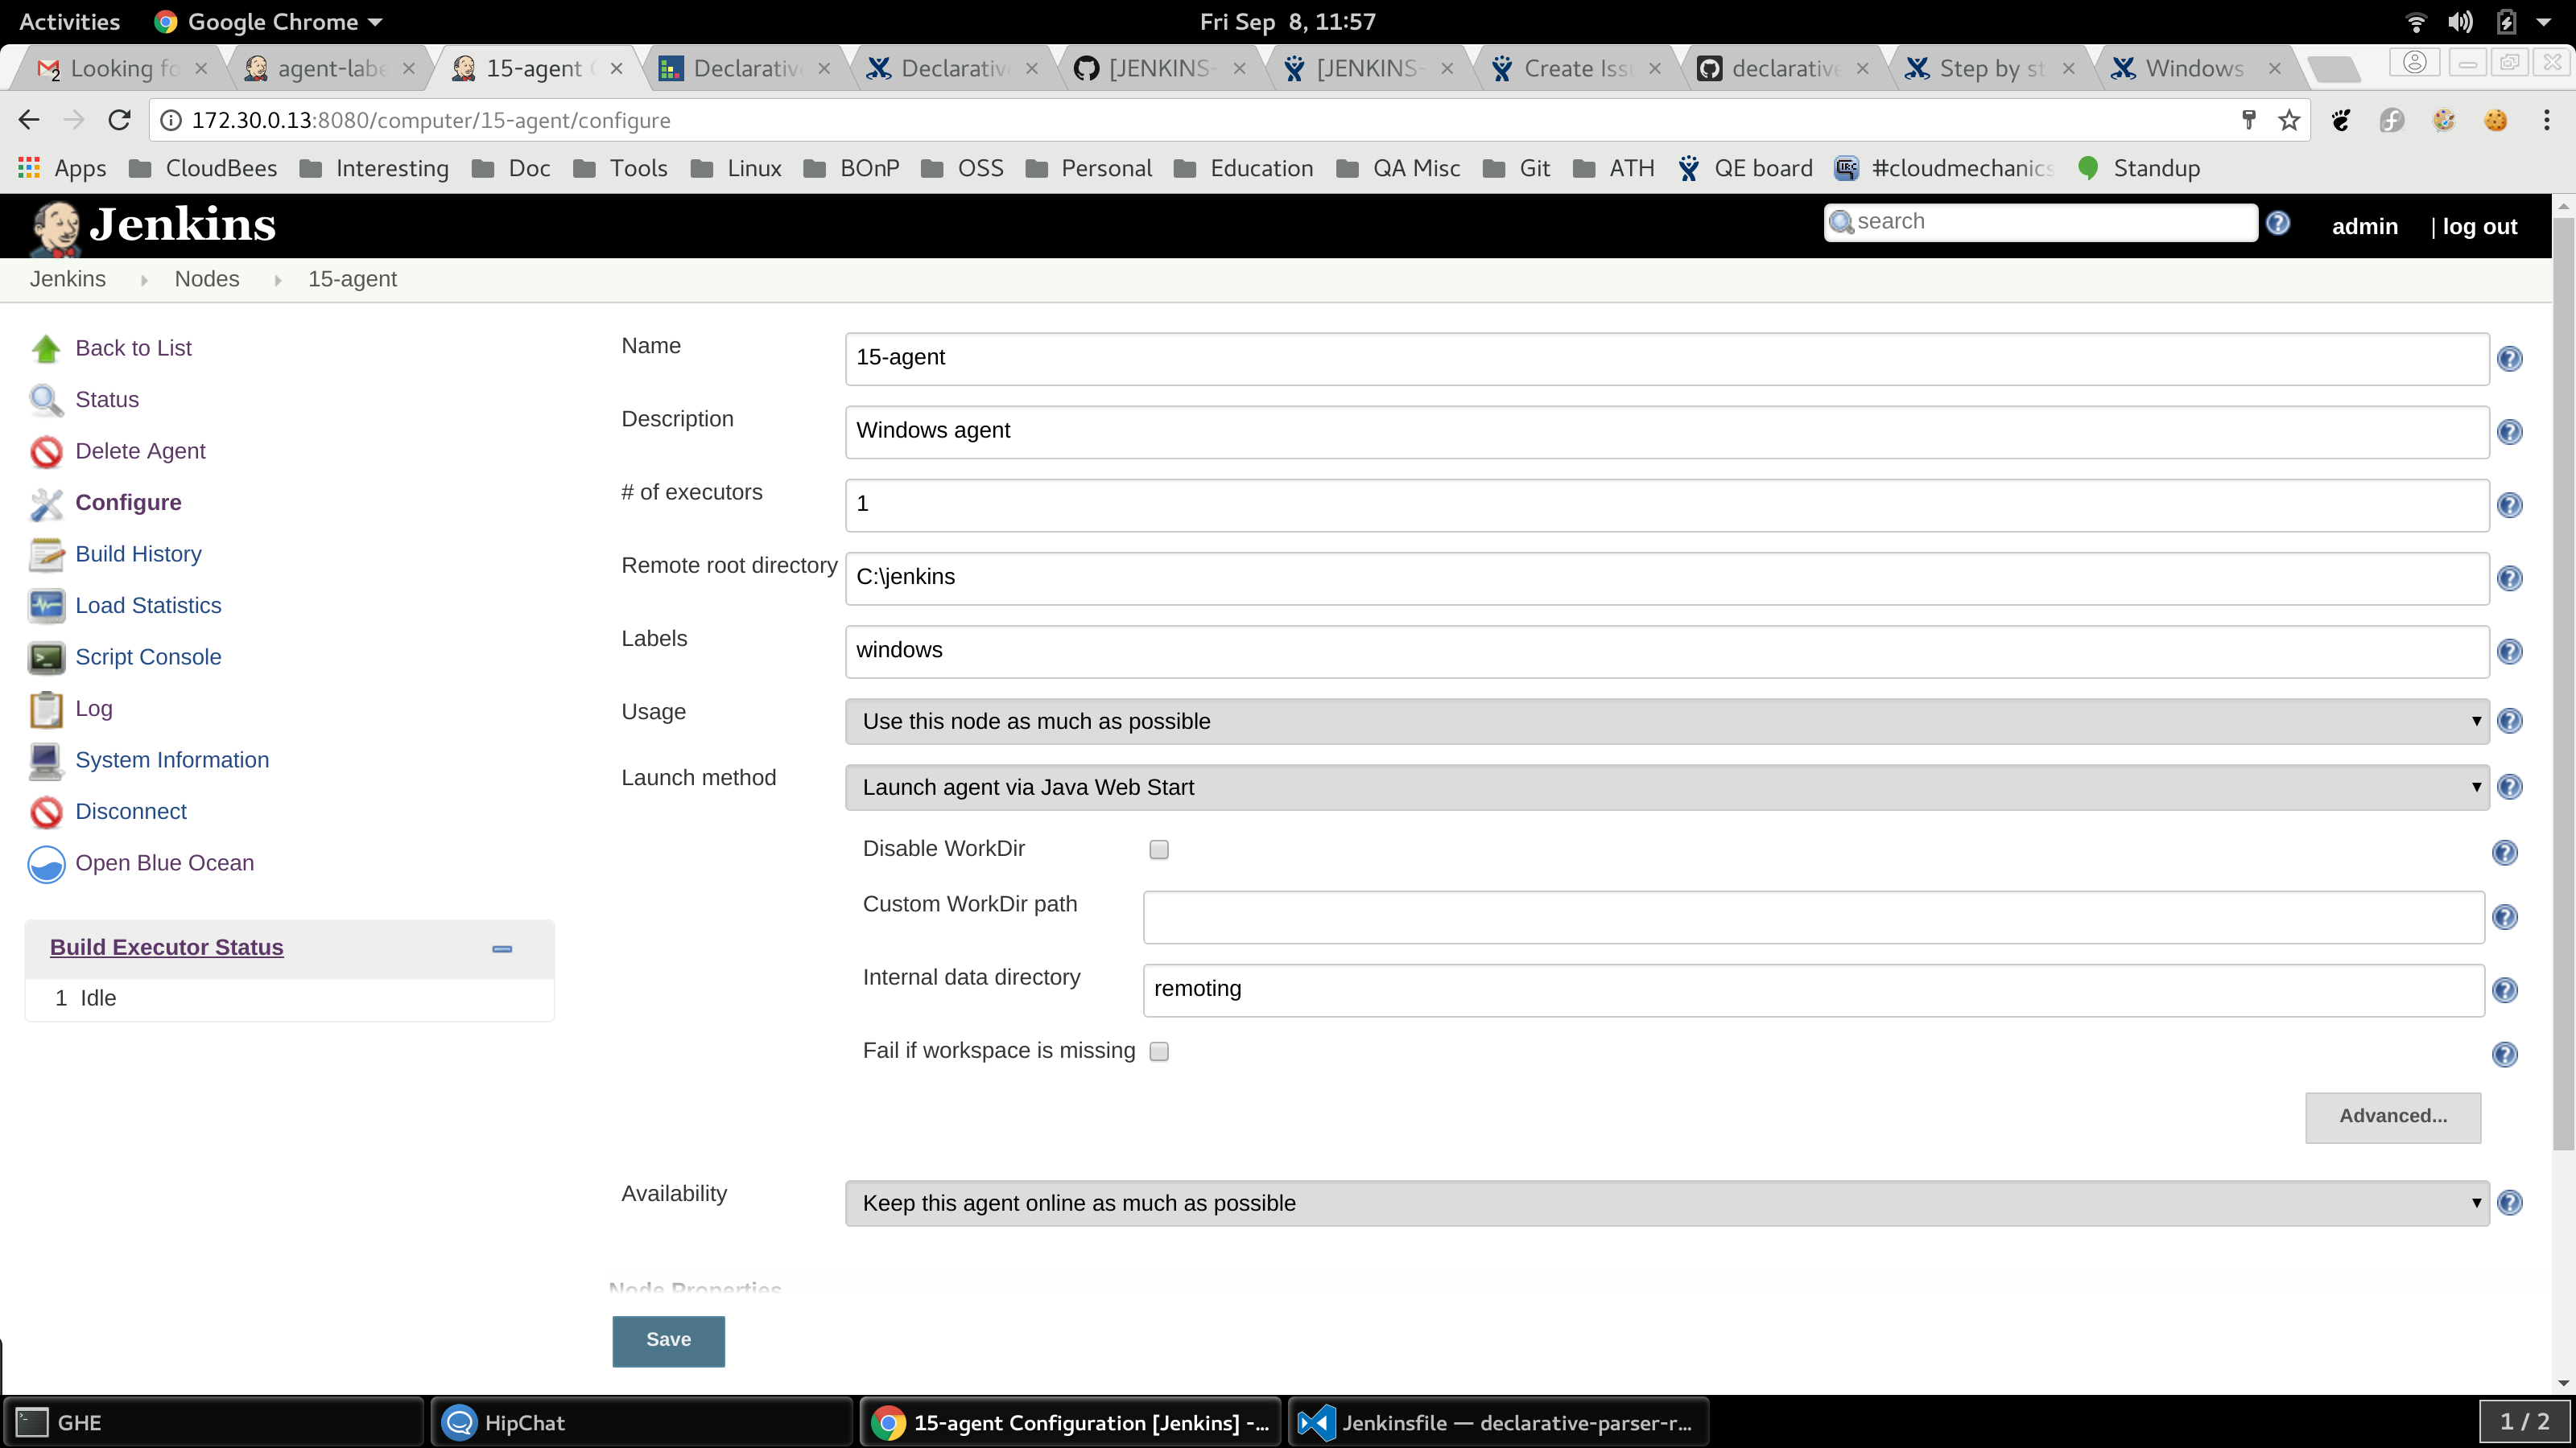Click help icon next to Labels field
The width and height of the screenshot is (2576, 1448).
click(2509, 652)
